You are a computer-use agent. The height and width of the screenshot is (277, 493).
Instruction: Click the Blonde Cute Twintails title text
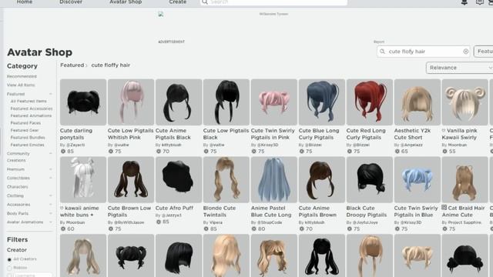point(219,212)
